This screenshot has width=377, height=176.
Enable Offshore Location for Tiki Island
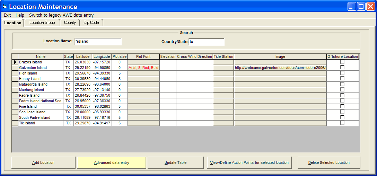click(342, 123)
